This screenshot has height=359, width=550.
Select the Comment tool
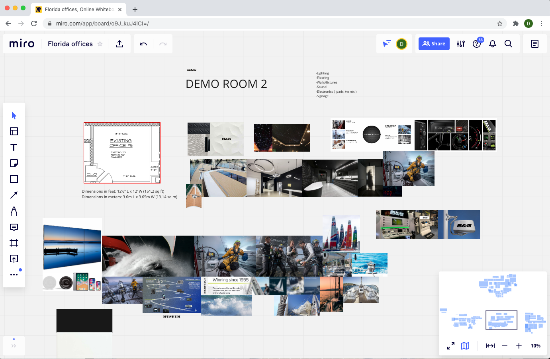pyautogui.click(x=14, y=227)
